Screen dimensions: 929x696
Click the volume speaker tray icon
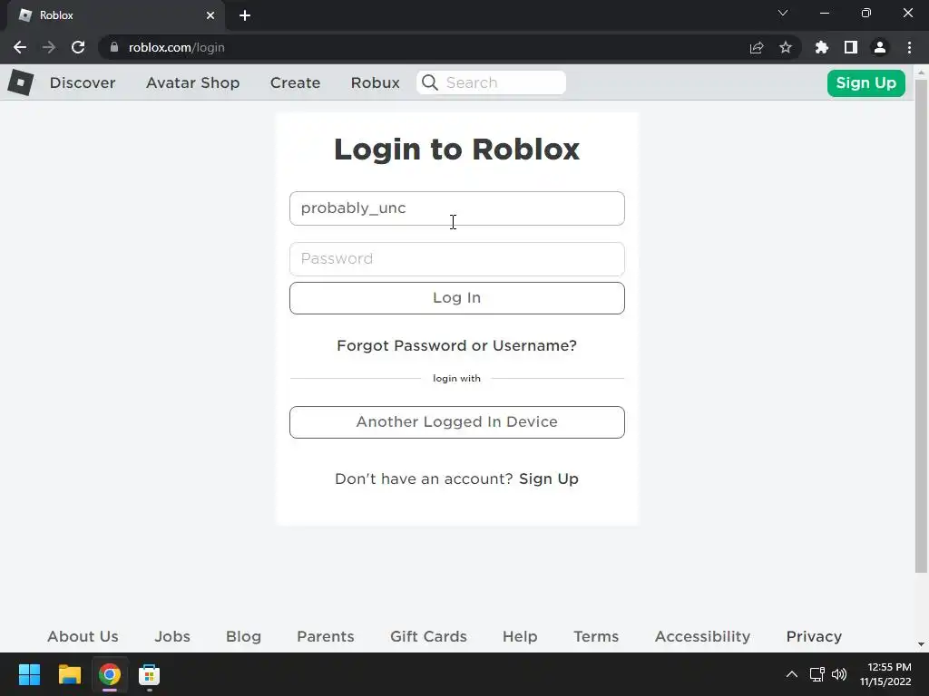pyautogui.click(x=839, y=674)
